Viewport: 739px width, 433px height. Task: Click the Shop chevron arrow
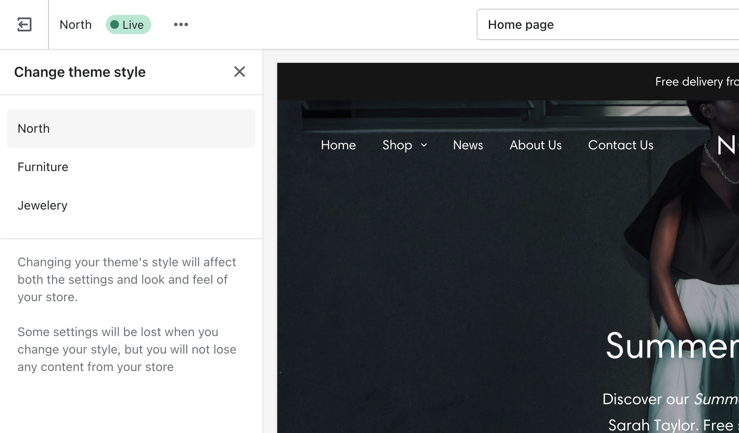coord(423,145)
